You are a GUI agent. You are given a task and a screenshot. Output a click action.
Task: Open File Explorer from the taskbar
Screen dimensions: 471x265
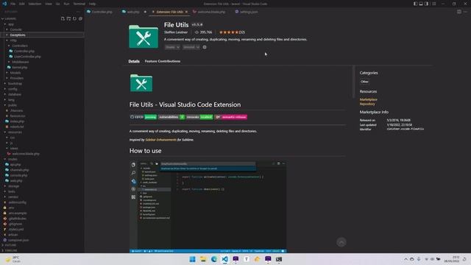click(x=203, y=259)
